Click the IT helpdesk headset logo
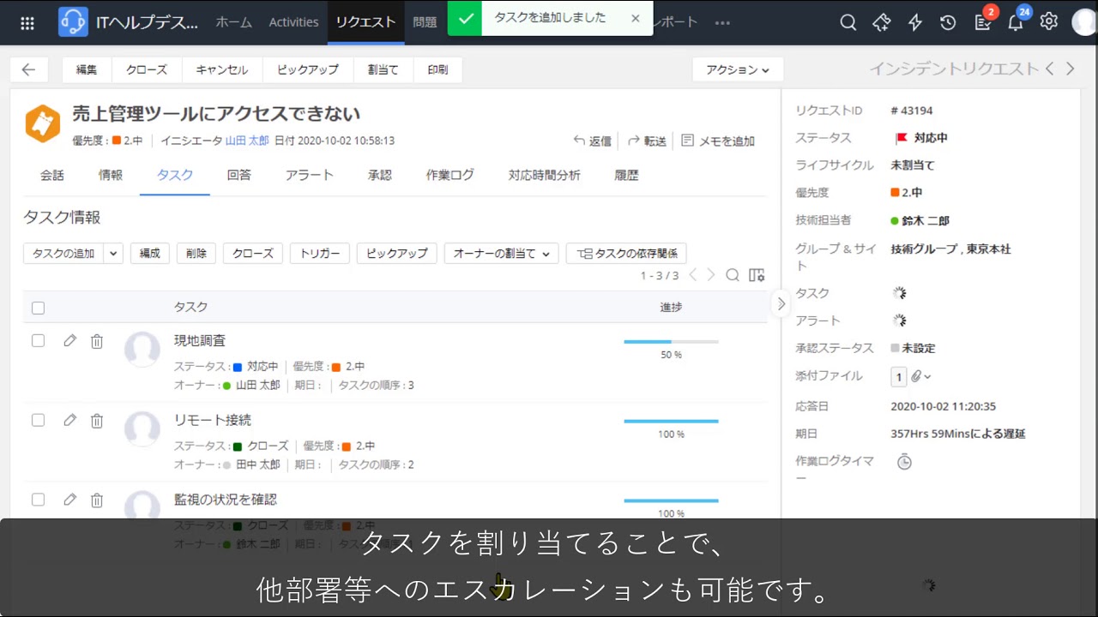 [73, 22]
